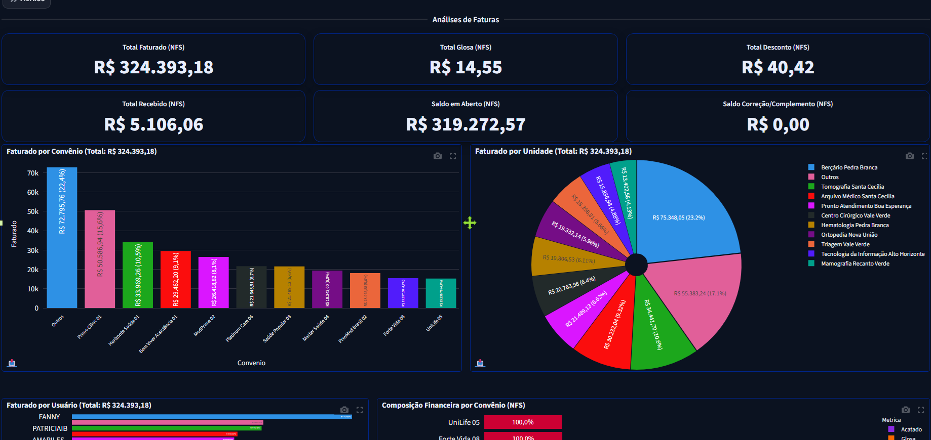Toggle Acatado series in Metrica legend
Image resolution: width=931 pixels, height=440 pixels.
click(x=911, y=429)
